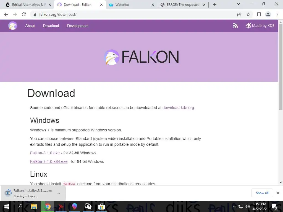This screenshot has width=283, height=212.
Task: Reload the falkon.org page
Action: coord(24,14)
